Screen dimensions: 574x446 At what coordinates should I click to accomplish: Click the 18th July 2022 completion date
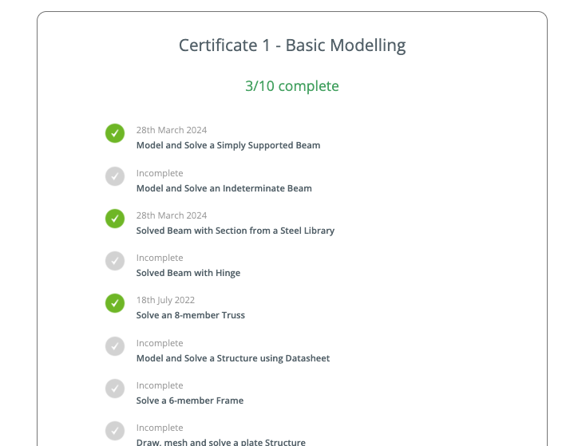[165, 300]
